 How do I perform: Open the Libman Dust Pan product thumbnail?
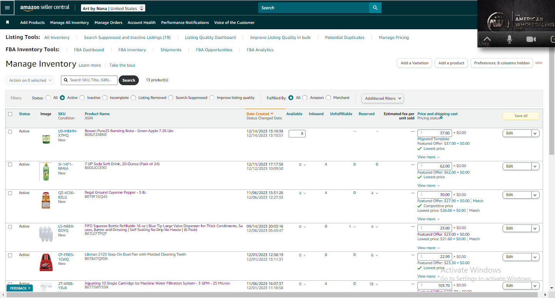[x=46, y=262]
